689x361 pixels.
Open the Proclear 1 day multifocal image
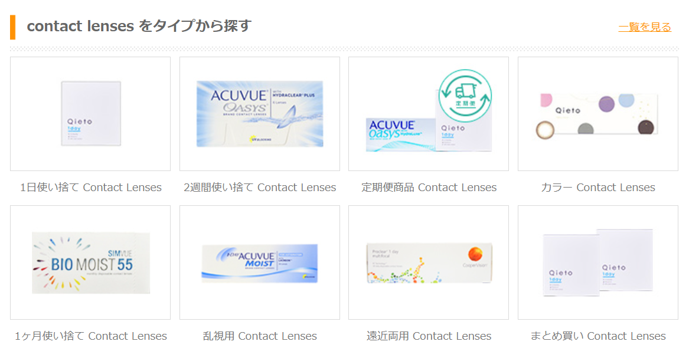point(429,262)
